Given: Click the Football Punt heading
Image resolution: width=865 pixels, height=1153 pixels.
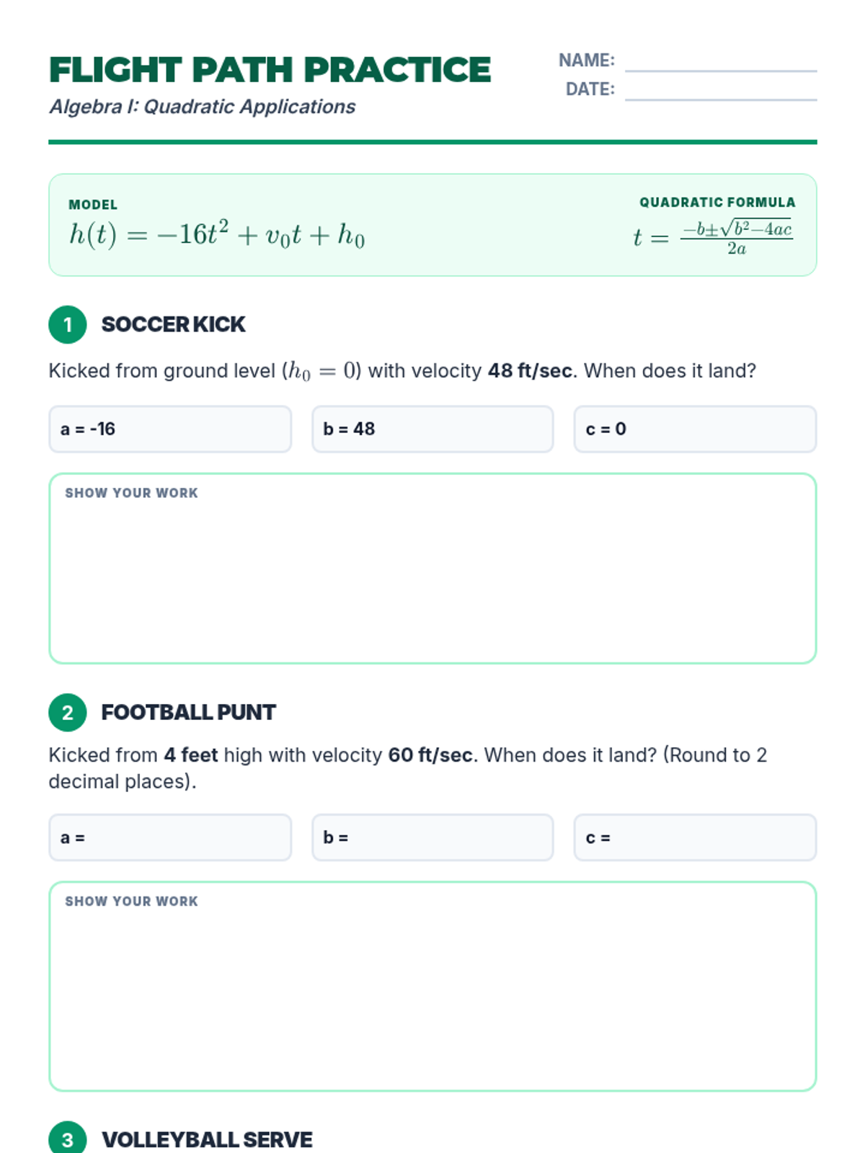Looking at the screenshot, I should click(188, 713).
